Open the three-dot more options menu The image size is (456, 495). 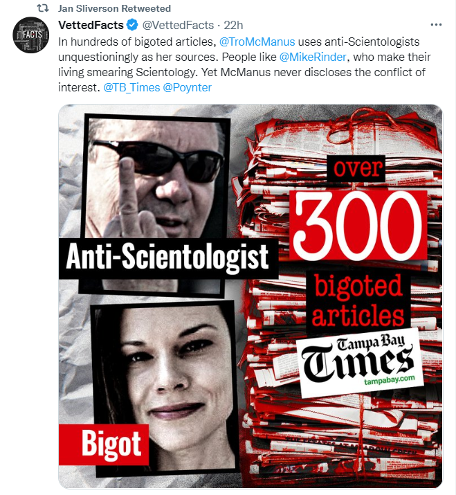click(x=436, y=25)
